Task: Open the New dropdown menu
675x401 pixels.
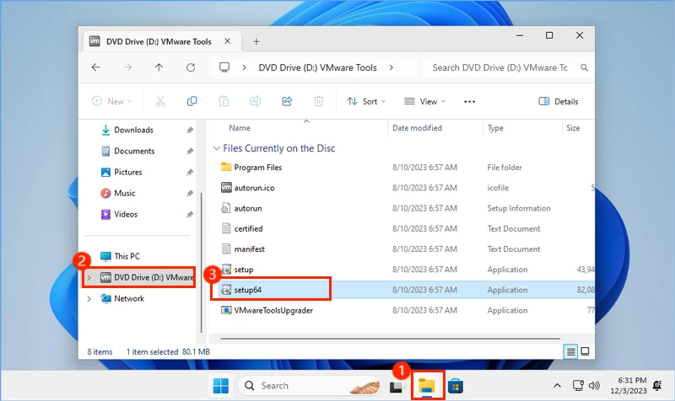Action: 112,101
